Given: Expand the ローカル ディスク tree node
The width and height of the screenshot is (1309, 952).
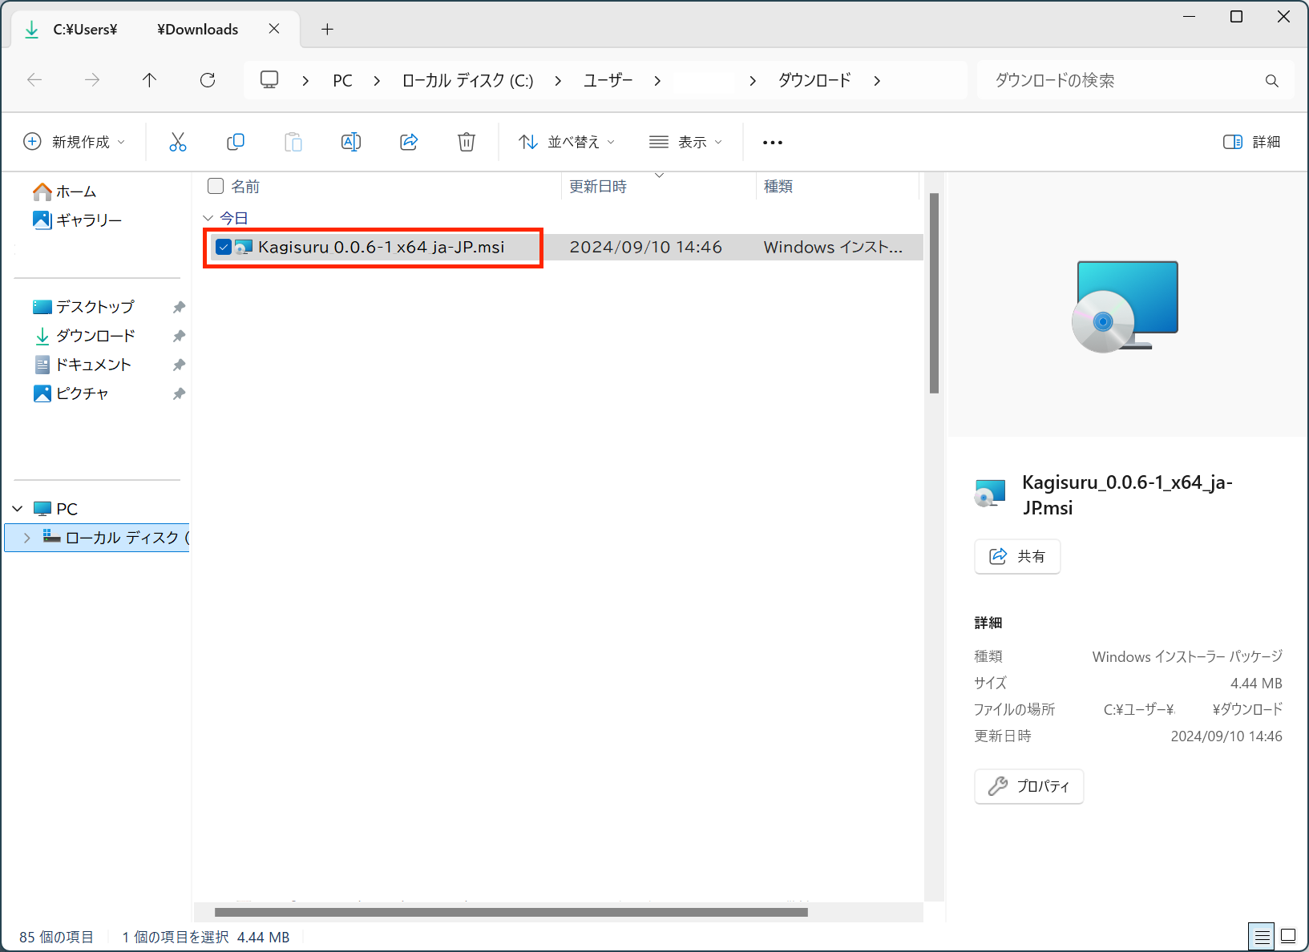Looking at the screenshot, I should 27,538.
